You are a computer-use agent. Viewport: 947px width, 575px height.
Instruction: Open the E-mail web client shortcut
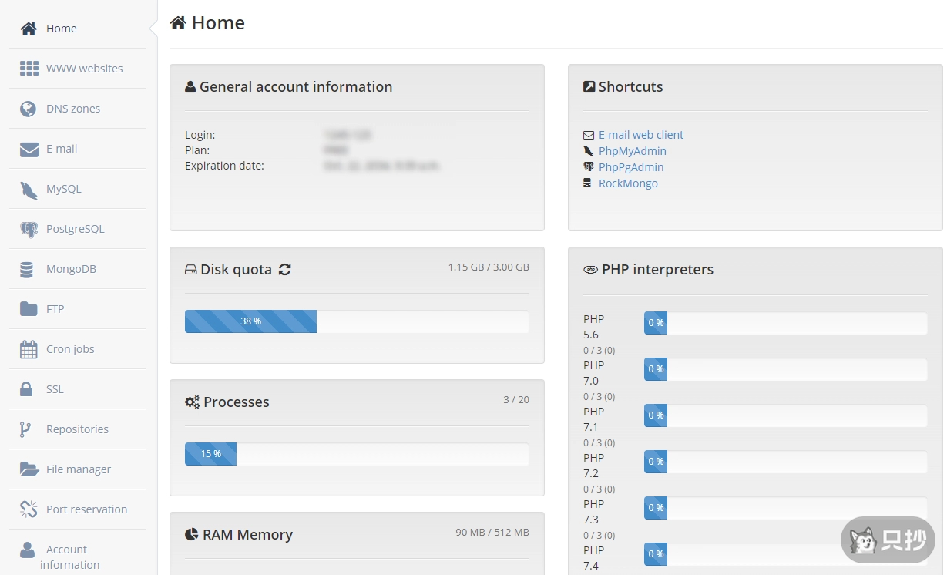pos(640,135)
